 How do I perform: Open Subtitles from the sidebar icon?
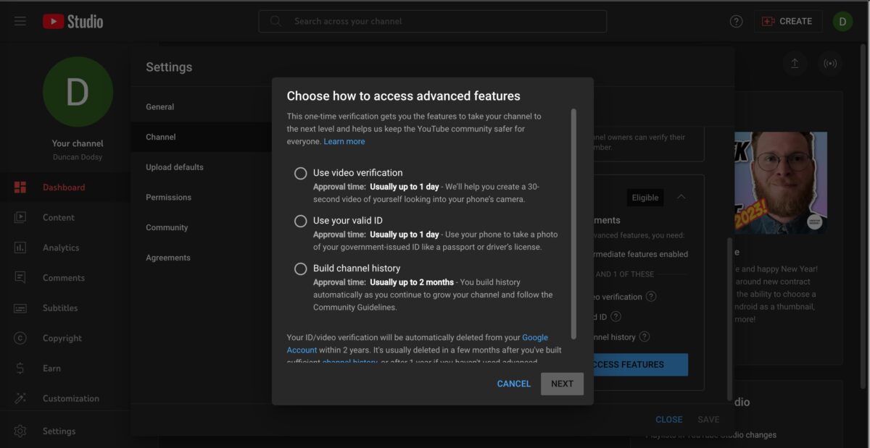click(20, 308)
